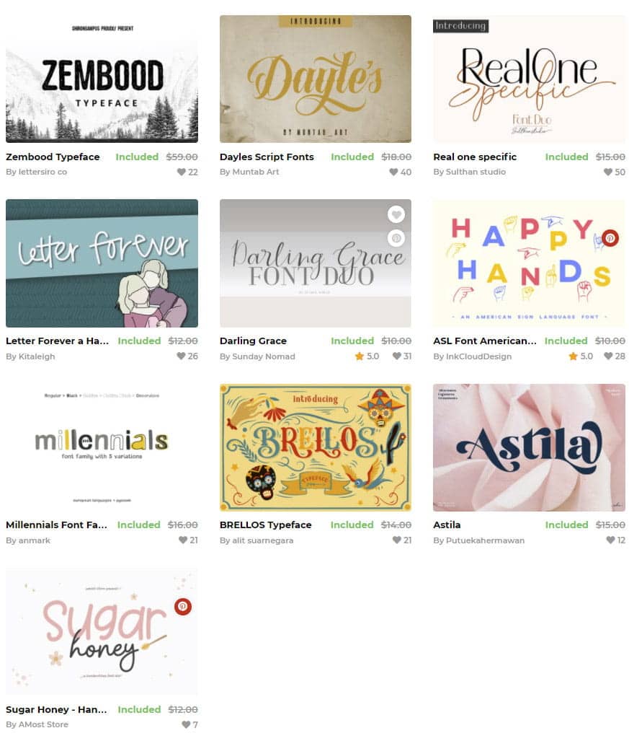Click heart icon beside Astila's 12 likes
Screen dimensions: 629x741
(x=610, y=540)
